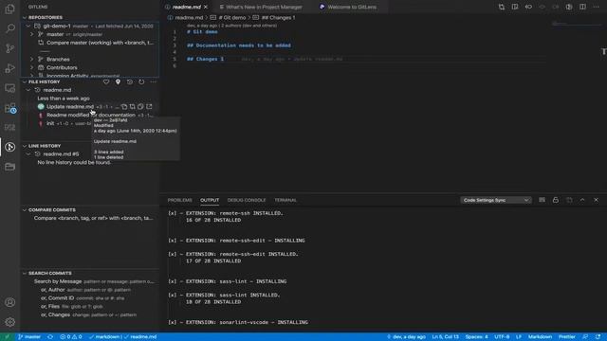
Task: Open markdown preview to the side
Action: 515,7
